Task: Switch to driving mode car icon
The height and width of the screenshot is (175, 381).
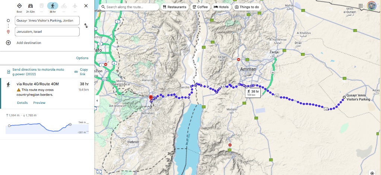Action: [x=31, y=6]
